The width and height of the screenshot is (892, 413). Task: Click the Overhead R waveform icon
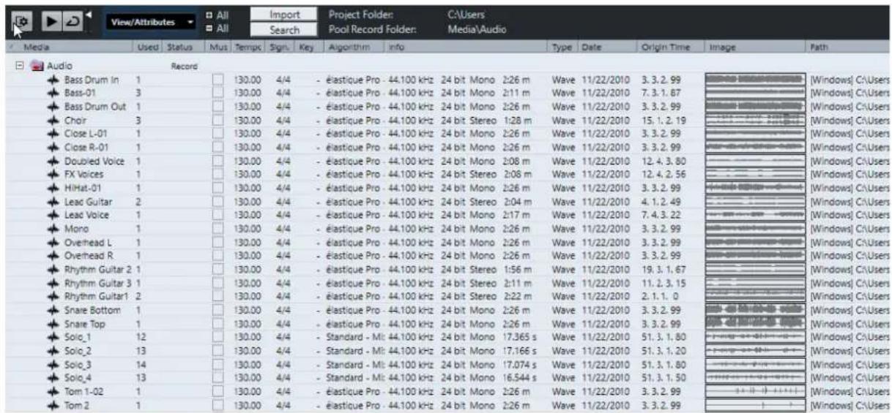coord(52,256)
